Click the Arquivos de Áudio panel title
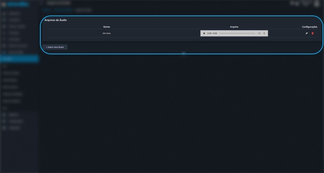 click(x=55, y=20)
